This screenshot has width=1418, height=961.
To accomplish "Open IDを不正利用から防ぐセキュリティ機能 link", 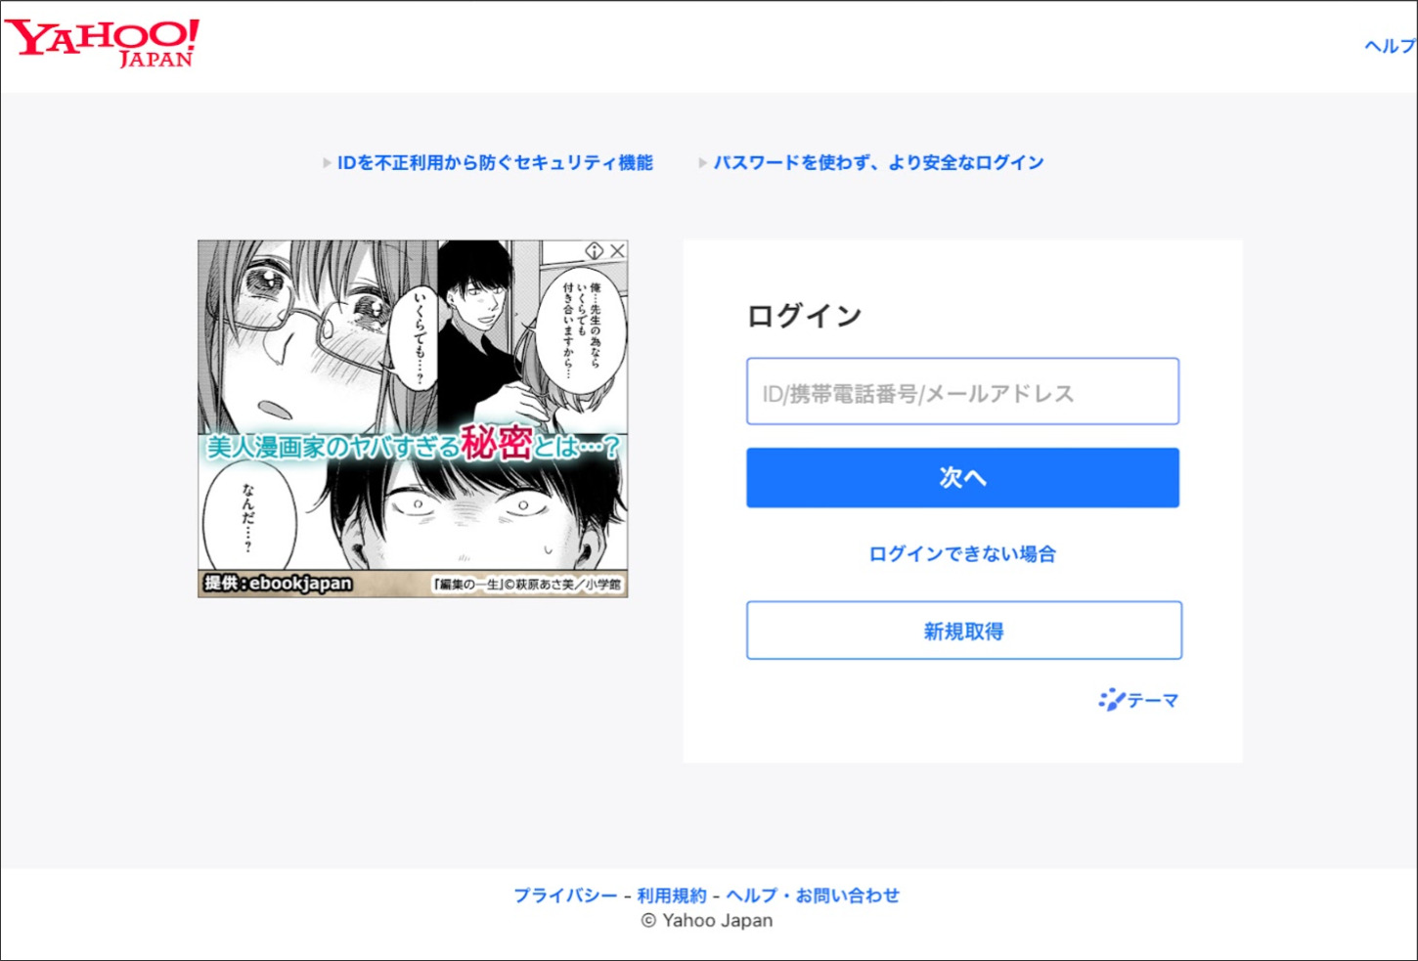I will (x=495, y=163).
